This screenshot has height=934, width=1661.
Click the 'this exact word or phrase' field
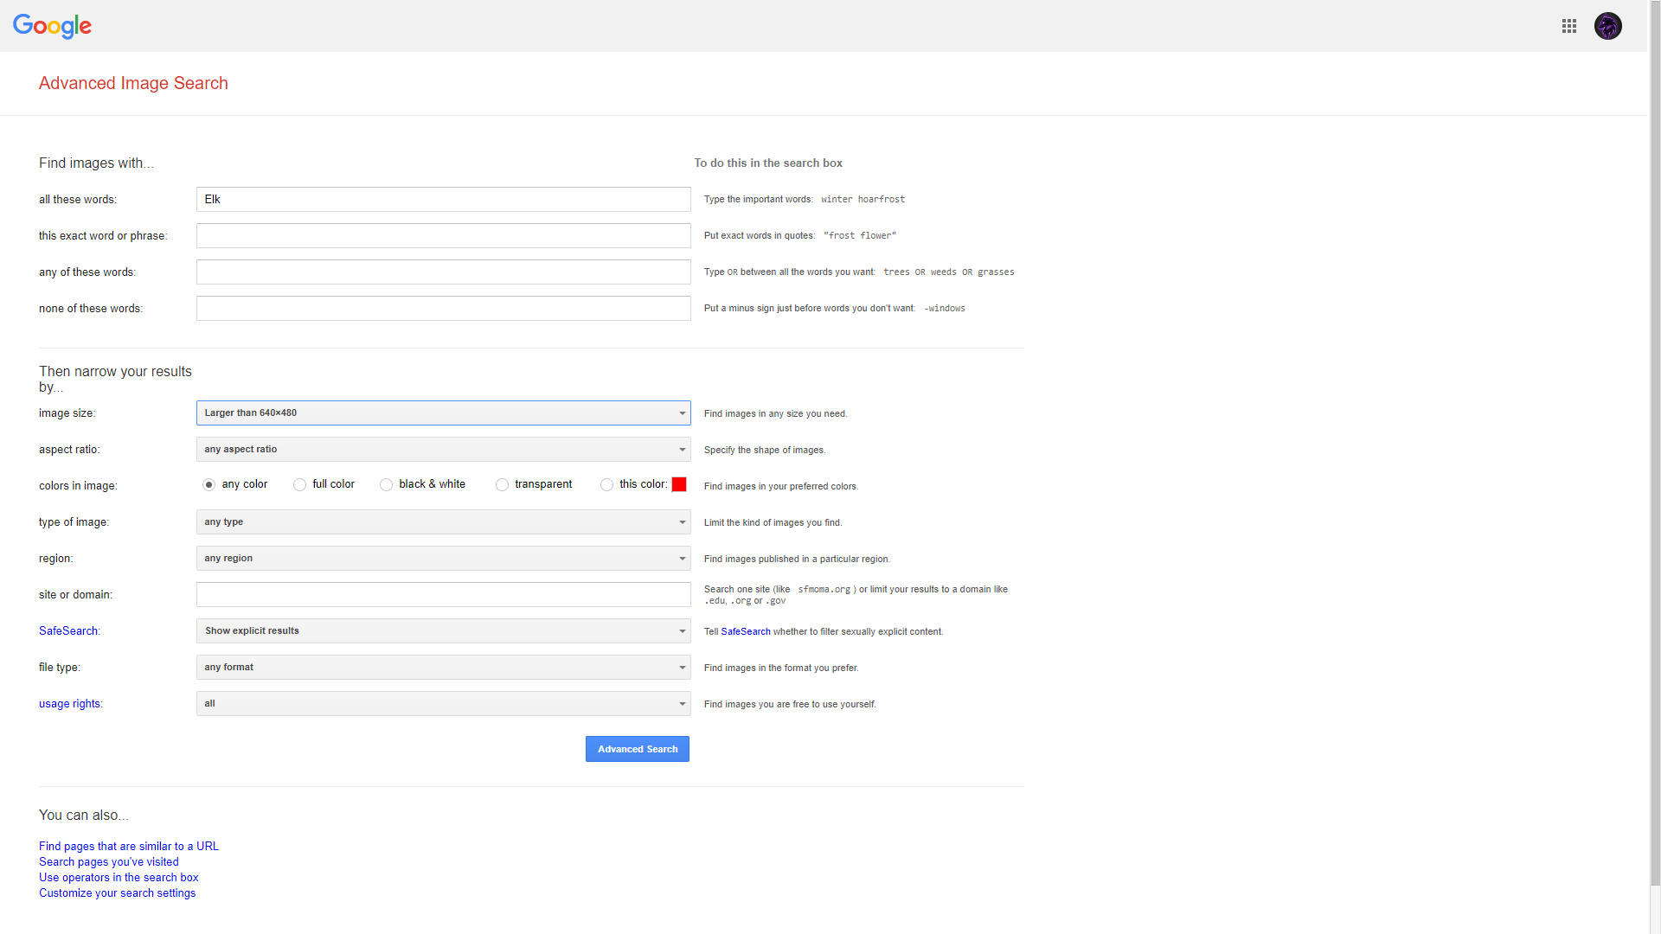click(443, 235)
